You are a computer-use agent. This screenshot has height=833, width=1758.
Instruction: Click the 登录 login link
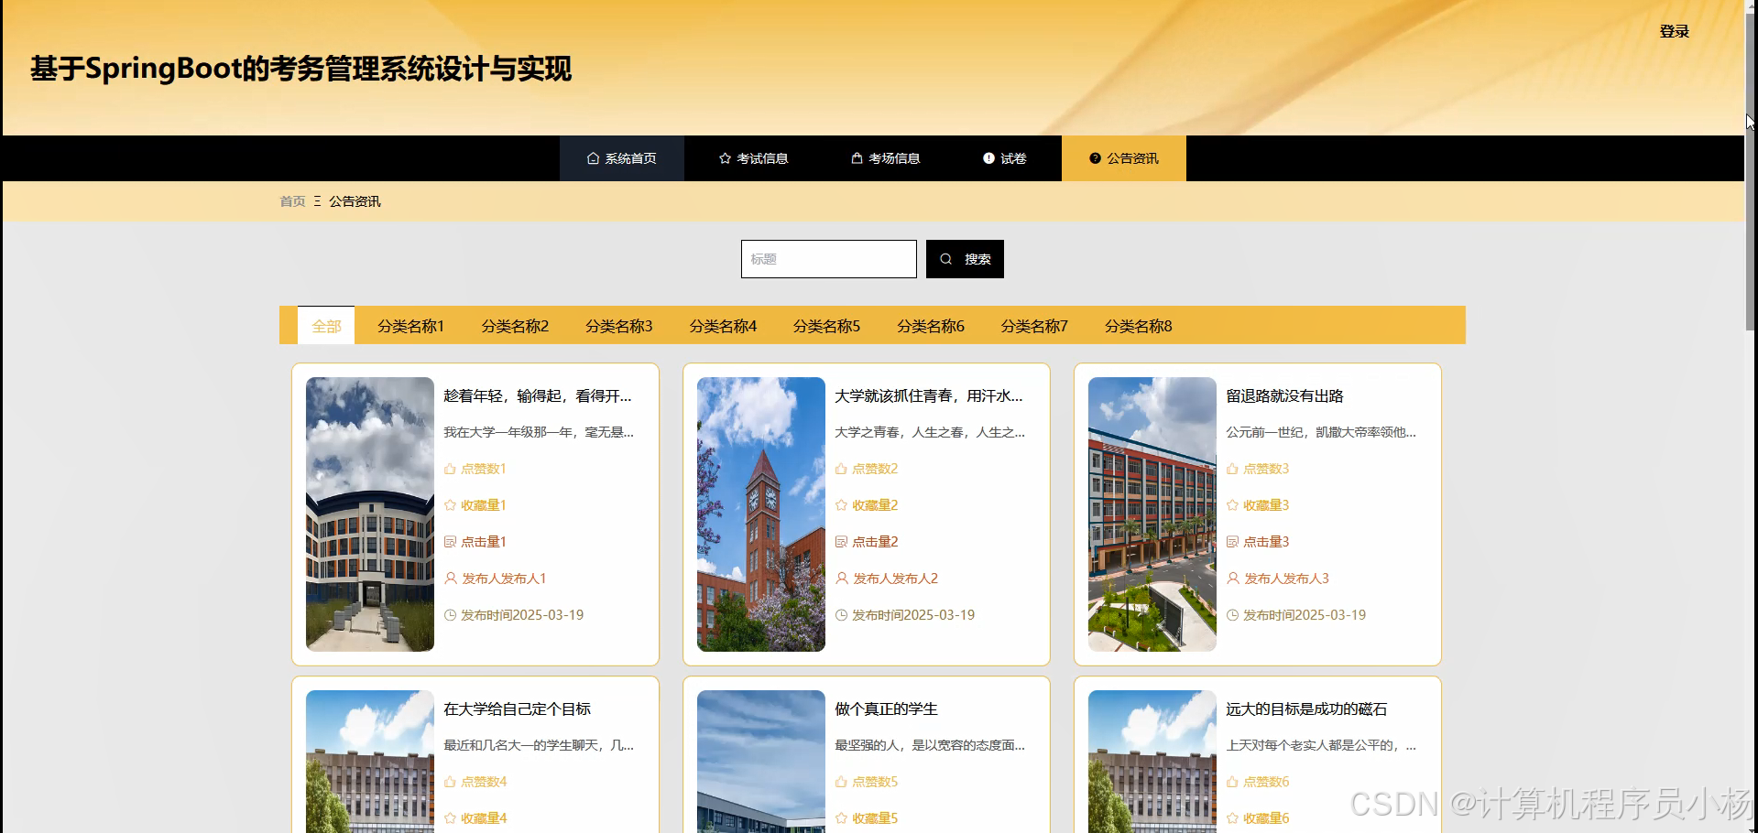tap(1674, 31)
